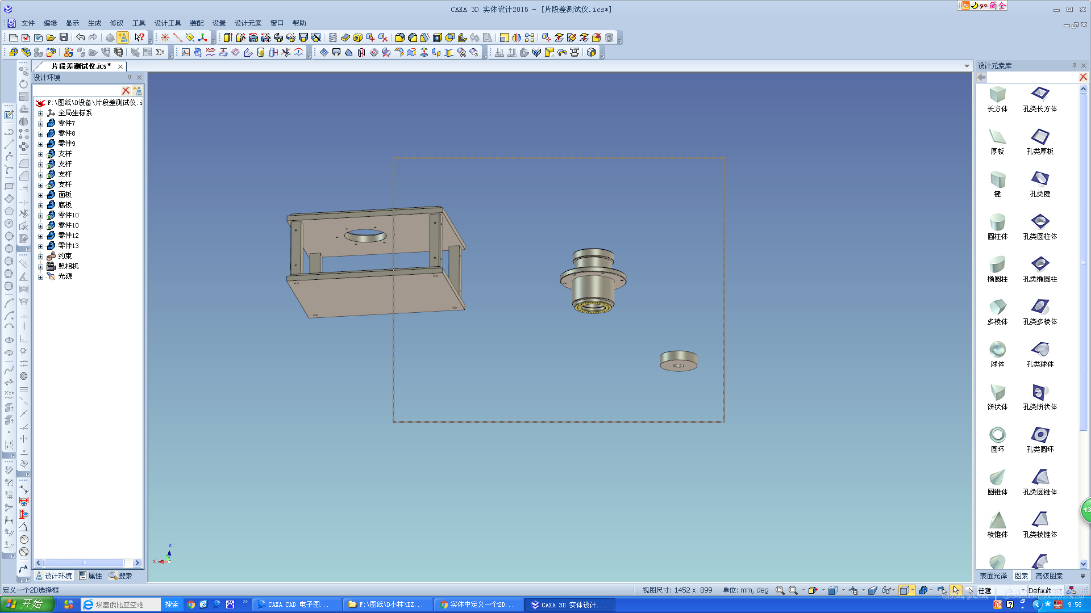Click the zoom magnifier icon in status bar

tap(780, 590)
